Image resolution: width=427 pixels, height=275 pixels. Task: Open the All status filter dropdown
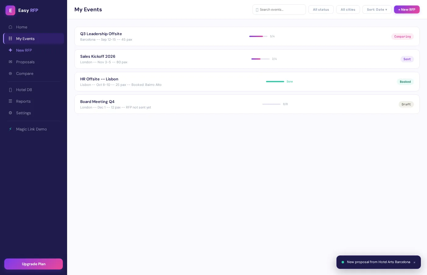321,9
